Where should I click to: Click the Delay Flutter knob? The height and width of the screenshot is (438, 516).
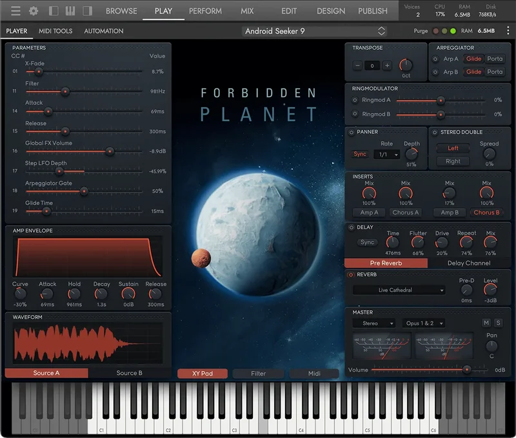click(x=417, y=243)
